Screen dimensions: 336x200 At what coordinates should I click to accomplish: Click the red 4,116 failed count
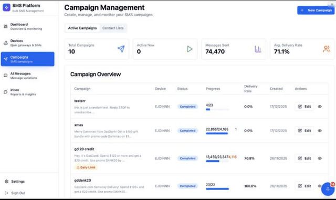pyautogui.click(x=233, y=157)
